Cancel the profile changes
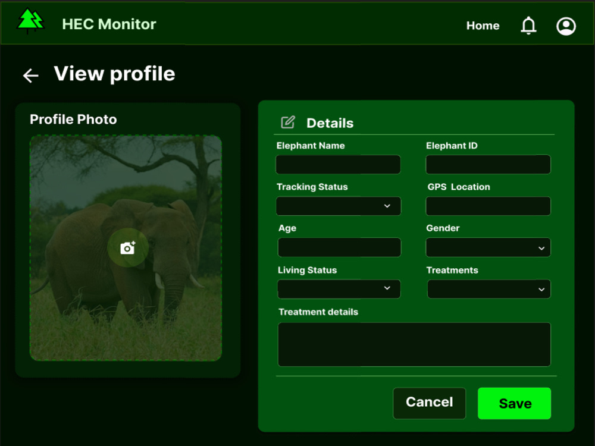595x446 pixels. pos(429,403)
